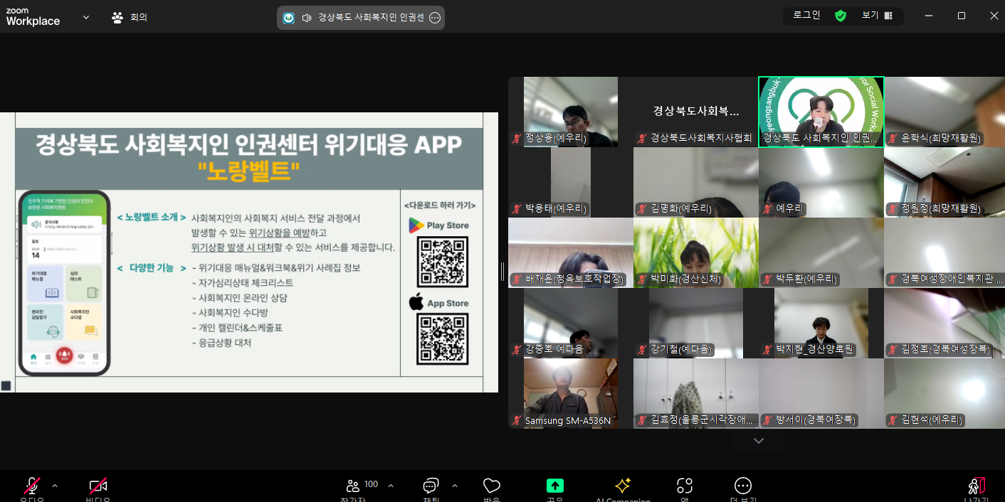The width and height of the screenshot is (1005, 502).
Task: Open the 회의 meetings tab
Action: tap(130, 17)
